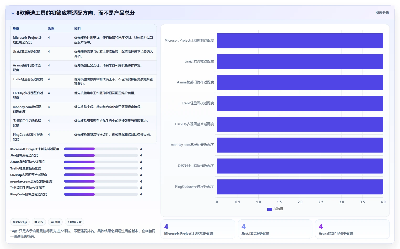Click the PingCode研发过程适配度 progress bar
Viewport: 400px width, 249px height.
point(101,194)
